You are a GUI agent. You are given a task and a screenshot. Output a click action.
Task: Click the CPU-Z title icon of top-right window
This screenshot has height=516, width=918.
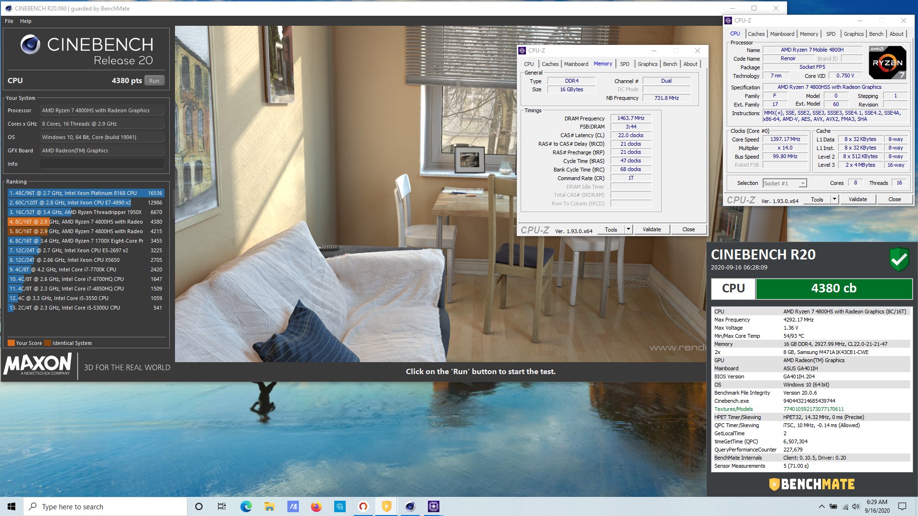[728, 21]
